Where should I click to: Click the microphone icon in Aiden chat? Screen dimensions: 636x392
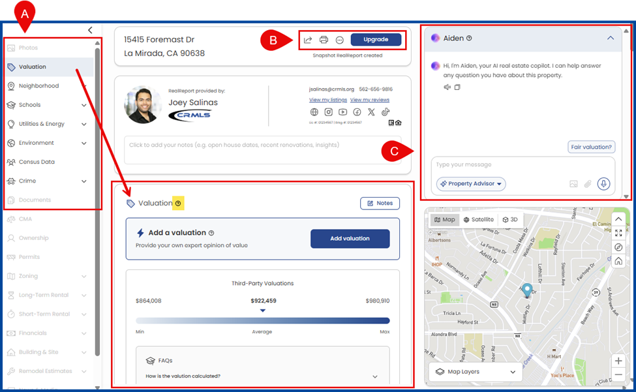point(603,184)
